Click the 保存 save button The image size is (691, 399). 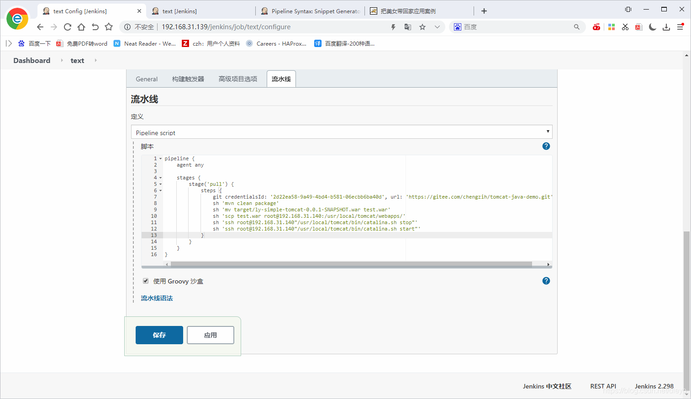click(159, 335)
